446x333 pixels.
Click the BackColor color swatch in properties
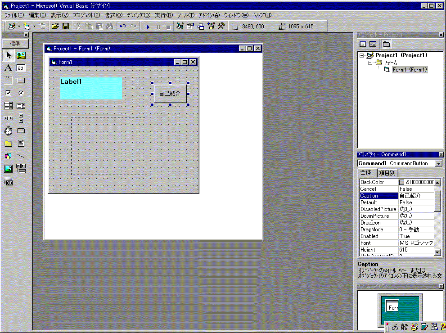[x=401, y=182]
